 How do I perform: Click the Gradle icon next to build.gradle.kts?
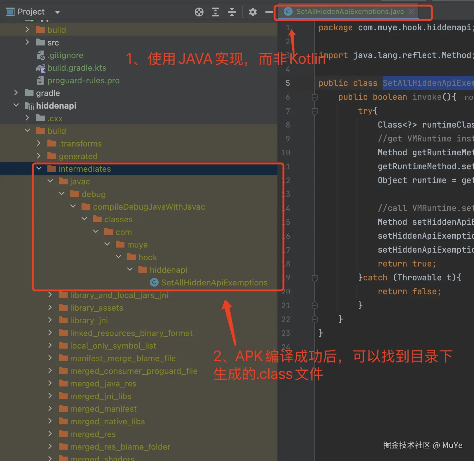tap(40, 68)
